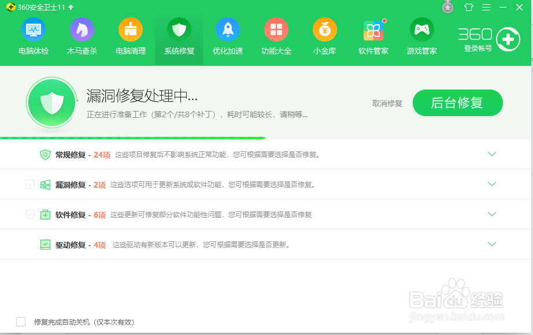533x335 pixels.
Task: Expand the 驱动修复 row chevron
Action: [x=491, y=244]
